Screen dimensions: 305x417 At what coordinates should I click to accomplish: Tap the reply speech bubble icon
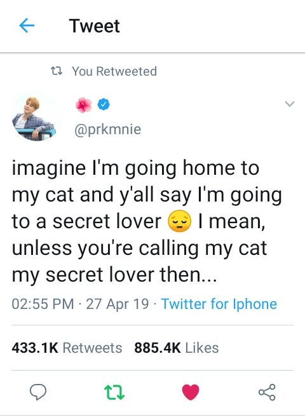point(38,392)
